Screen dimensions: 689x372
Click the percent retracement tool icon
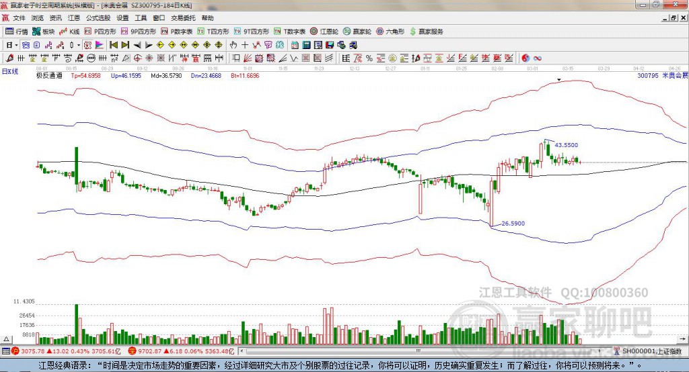point(369,58)
